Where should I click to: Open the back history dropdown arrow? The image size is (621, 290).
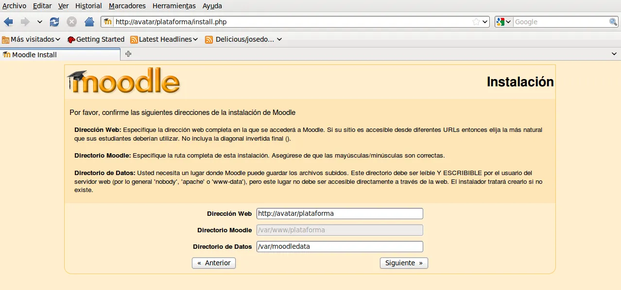40,22
